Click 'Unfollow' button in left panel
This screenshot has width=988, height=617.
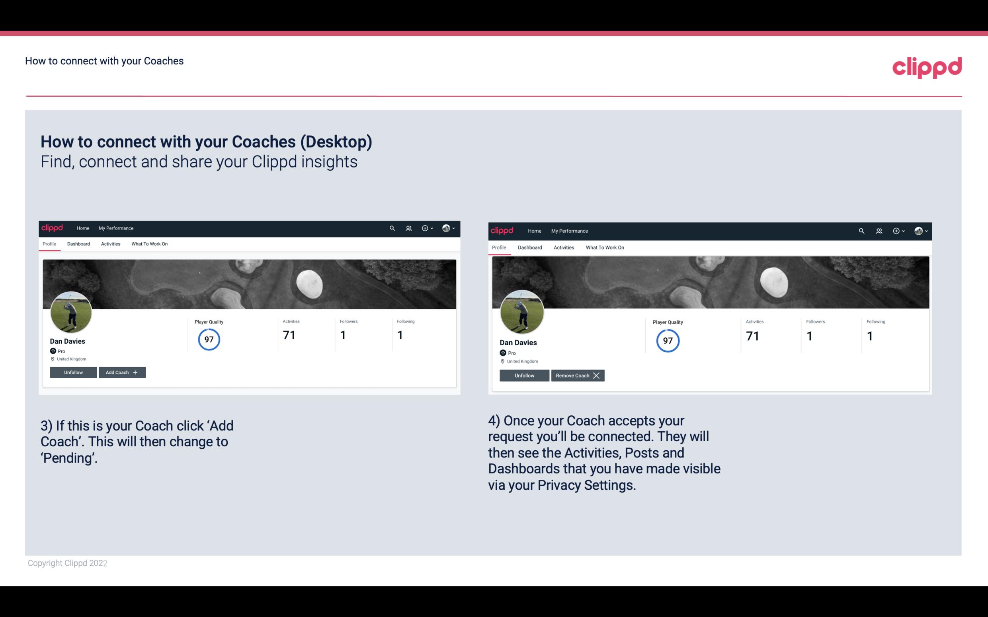coord(73,372)
